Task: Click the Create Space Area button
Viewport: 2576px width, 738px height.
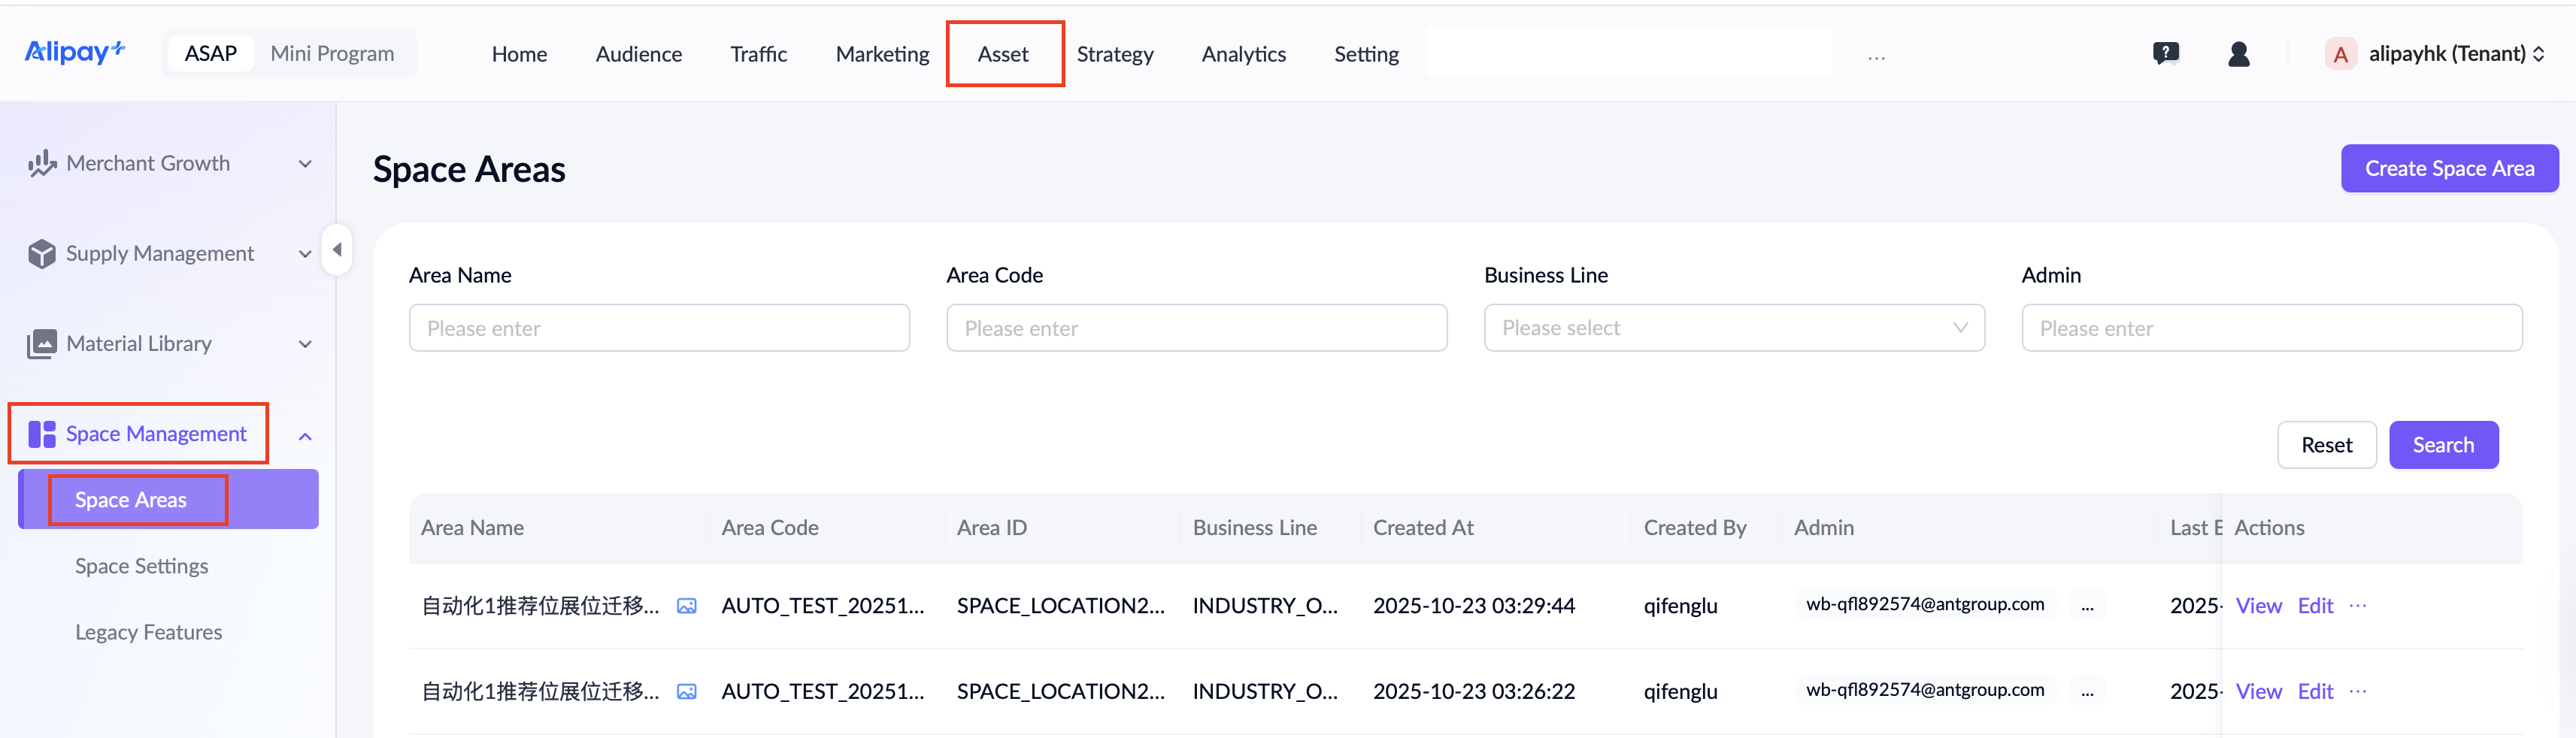Action: click(2448, 168)
